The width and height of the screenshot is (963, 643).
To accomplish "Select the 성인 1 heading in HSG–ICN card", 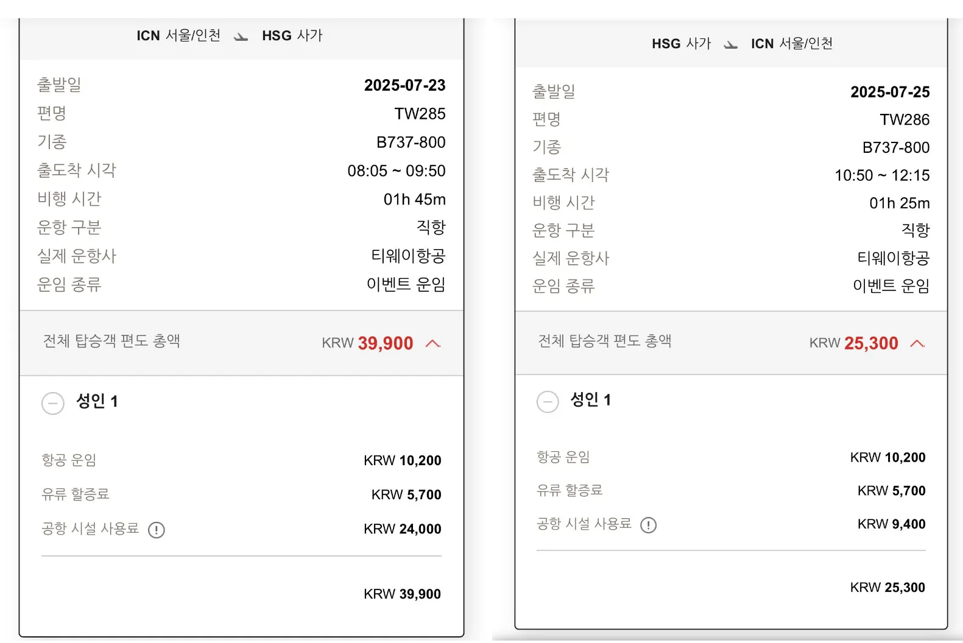I will pyautogui.click(x=590, y=400).
